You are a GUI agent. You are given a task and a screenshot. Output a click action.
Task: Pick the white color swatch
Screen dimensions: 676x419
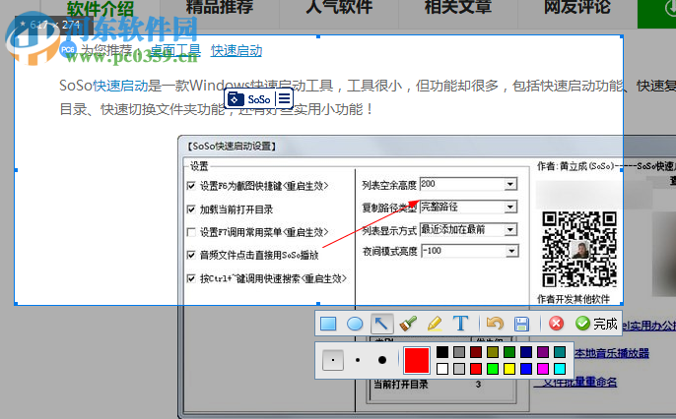point(442,369)
